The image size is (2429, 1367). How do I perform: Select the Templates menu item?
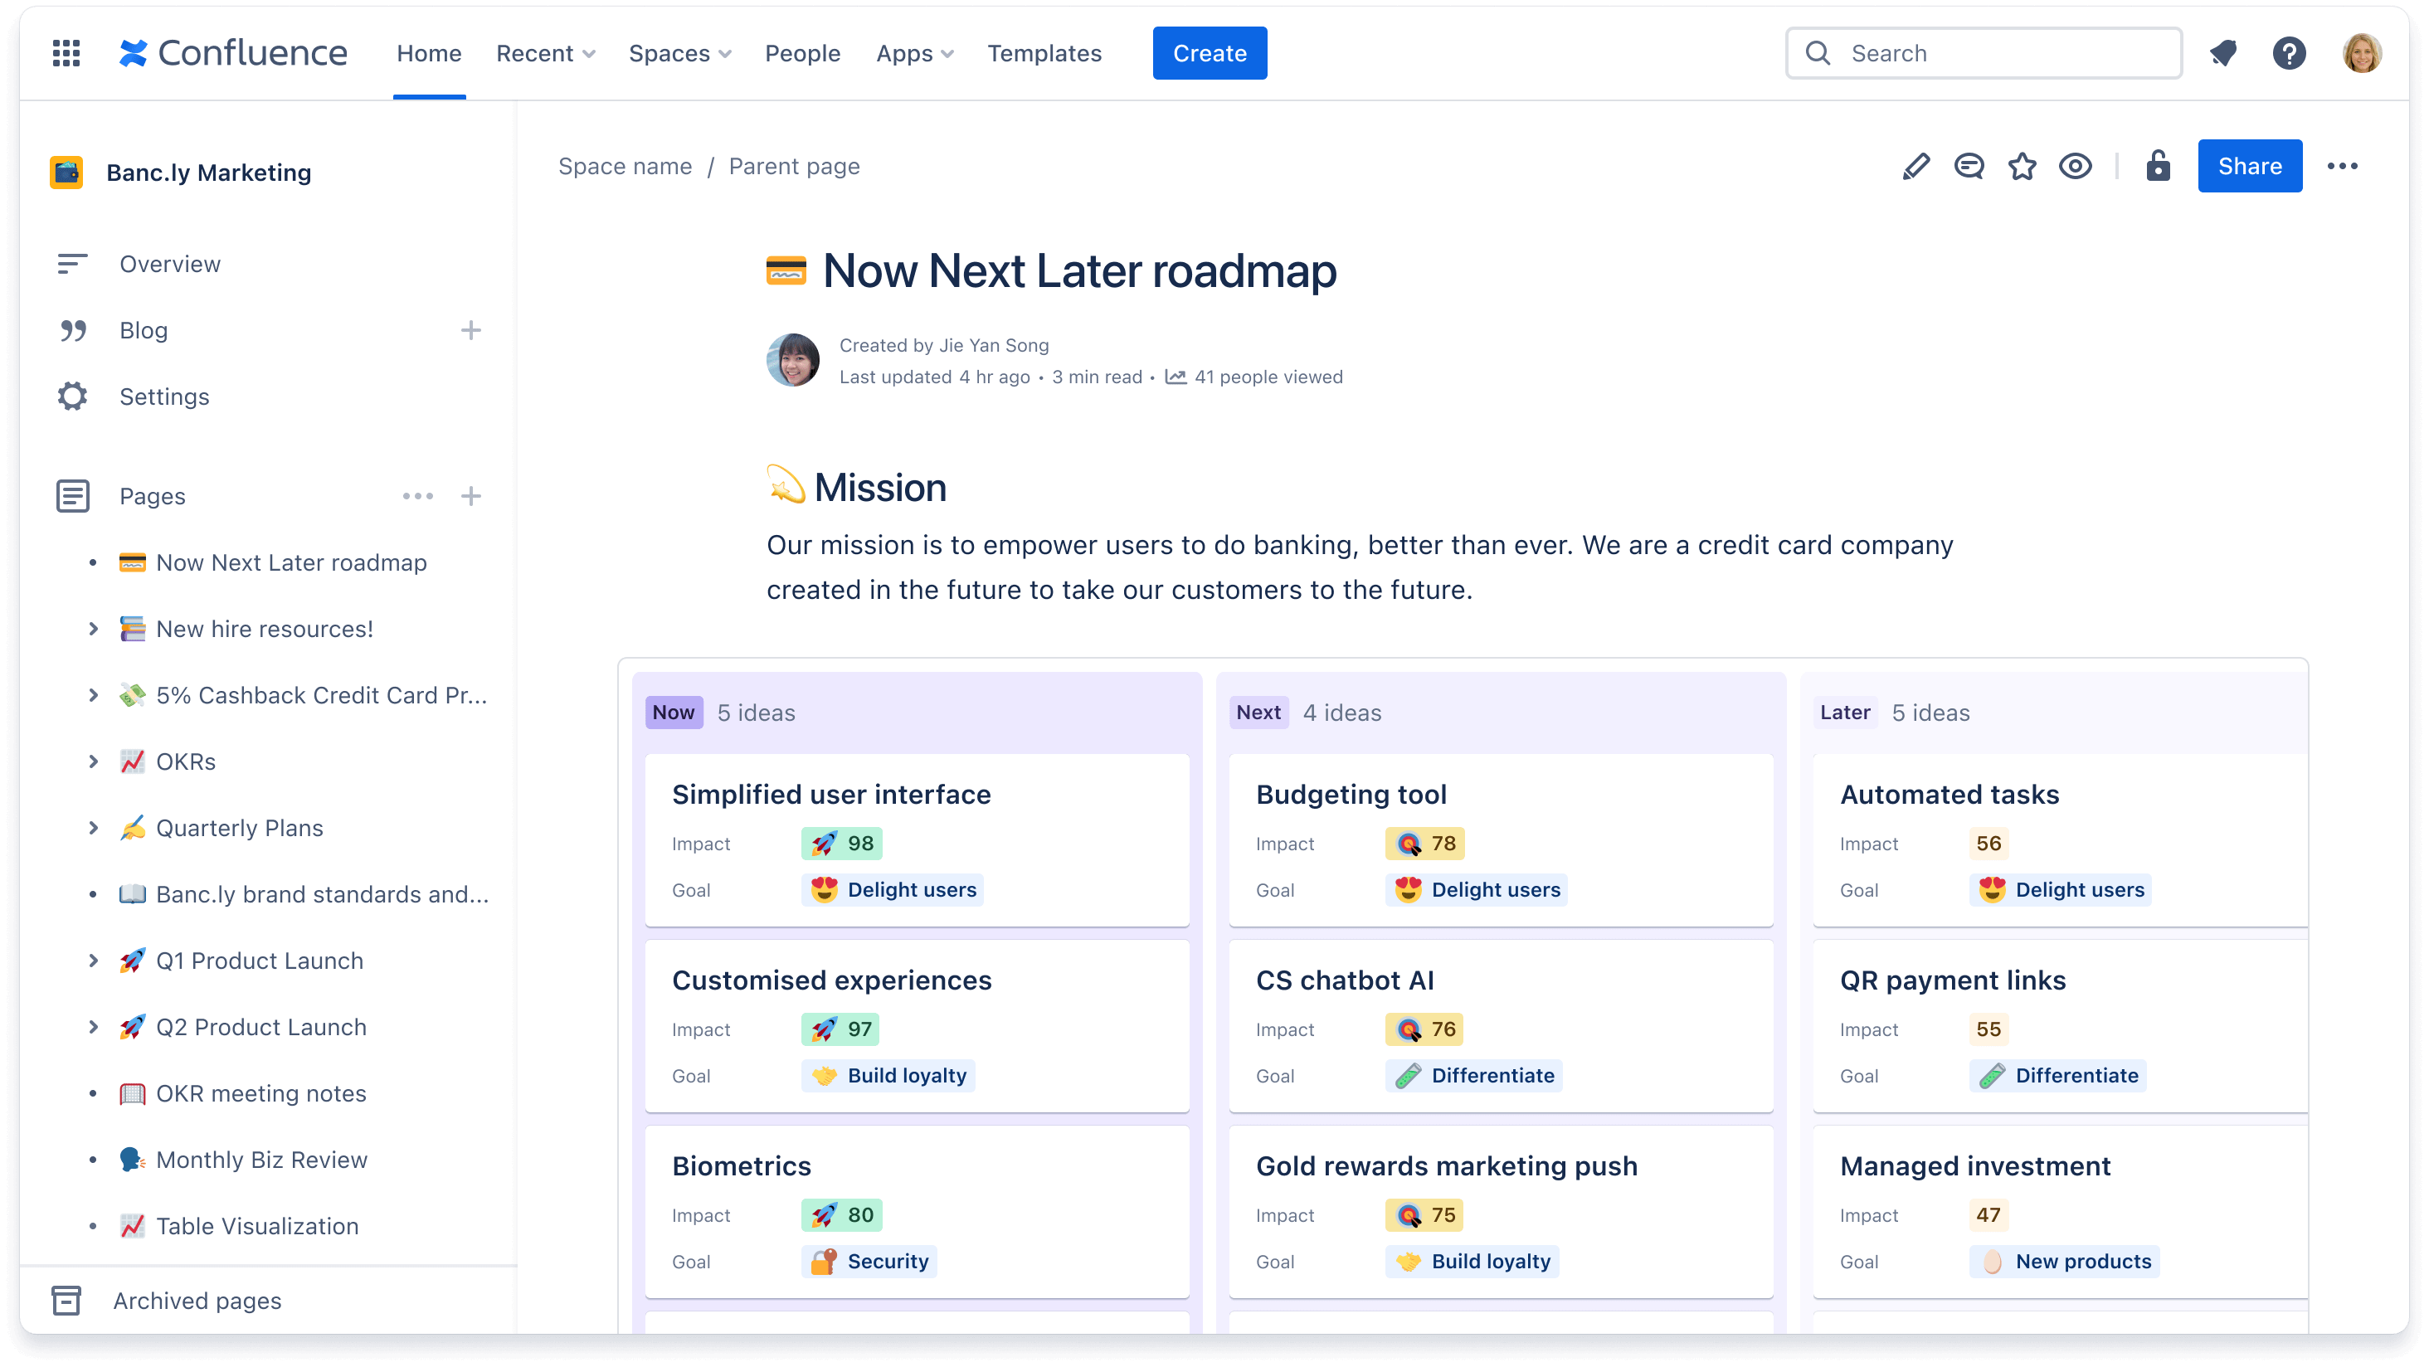pyautogui.click(x=1044, y=51)
